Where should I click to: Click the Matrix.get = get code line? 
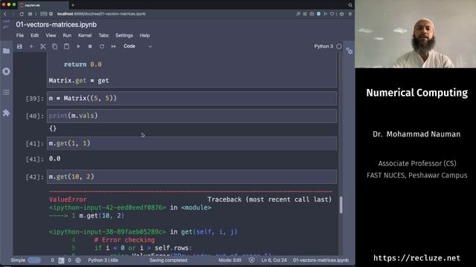(x=79, y=81)
